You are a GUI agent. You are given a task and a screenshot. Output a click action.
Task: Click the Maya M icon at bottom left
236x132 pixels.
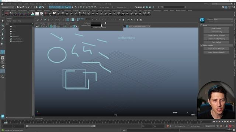pos(3,116)
